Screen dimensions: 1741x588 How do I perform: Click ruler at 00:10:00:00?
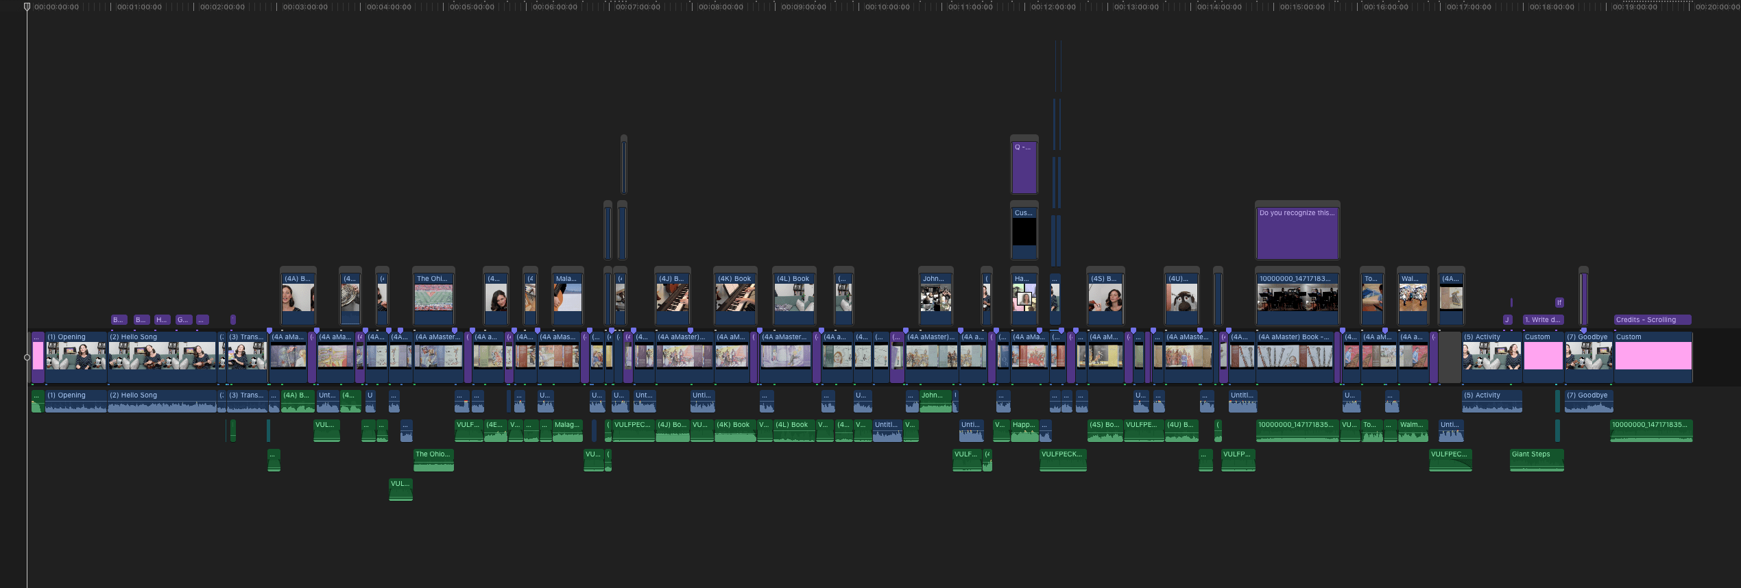[887, 7]
